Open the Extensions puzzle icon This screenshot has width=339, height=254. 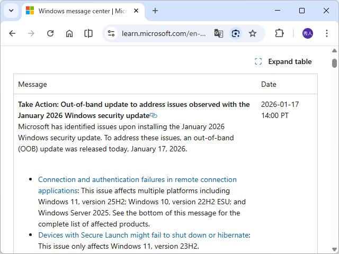[x=279, y=33]
